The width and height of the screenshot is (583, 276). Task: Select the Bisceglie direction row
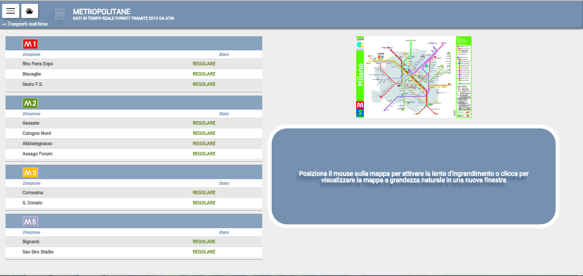[32, 74]
